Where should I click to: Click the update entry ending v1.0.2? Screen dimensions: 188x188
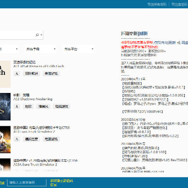[x=150, y=136]
